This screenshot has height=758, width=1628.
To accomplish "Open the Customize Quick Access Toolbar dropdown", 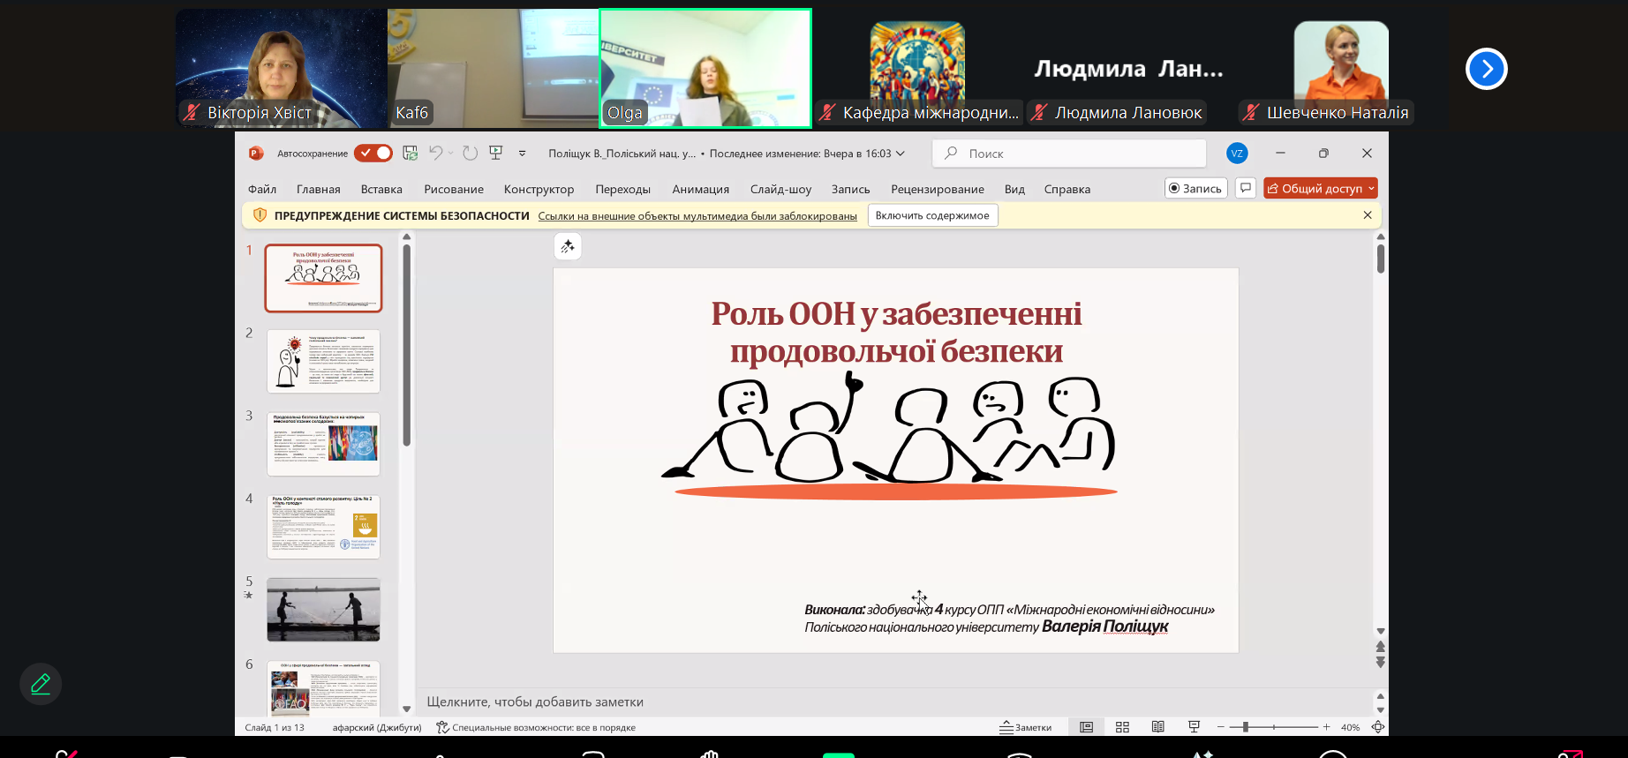I will (x=522, y=154).
